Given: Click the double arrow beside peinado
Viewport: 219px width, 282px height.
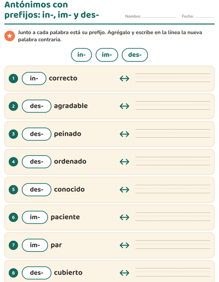Looking at the screenshot, I should 125,134.
